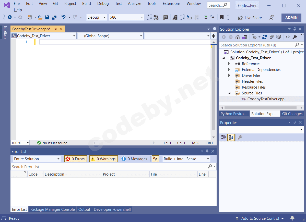This screenshot has width=306, height=222.
Task: Toggle the bookmark icon in the toolbar
Action: 222,17
